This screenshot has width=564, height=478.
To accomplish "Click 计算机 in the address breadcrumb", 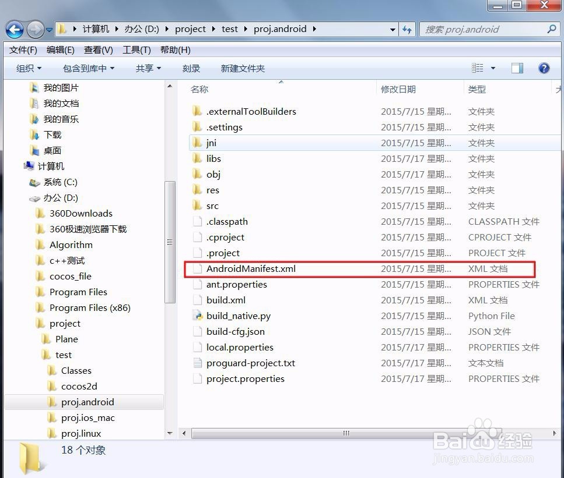I will pos(95,29).
